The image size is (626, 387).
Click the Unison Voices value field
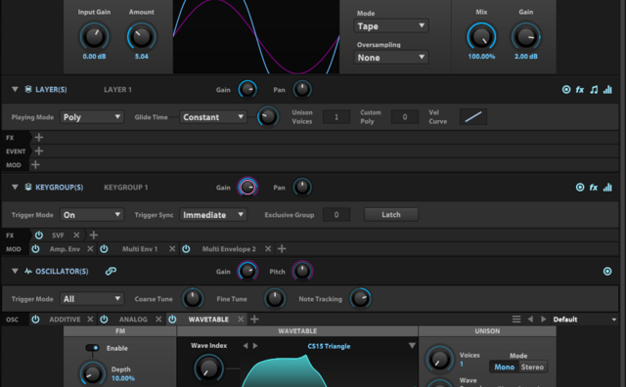coord(336,117)
